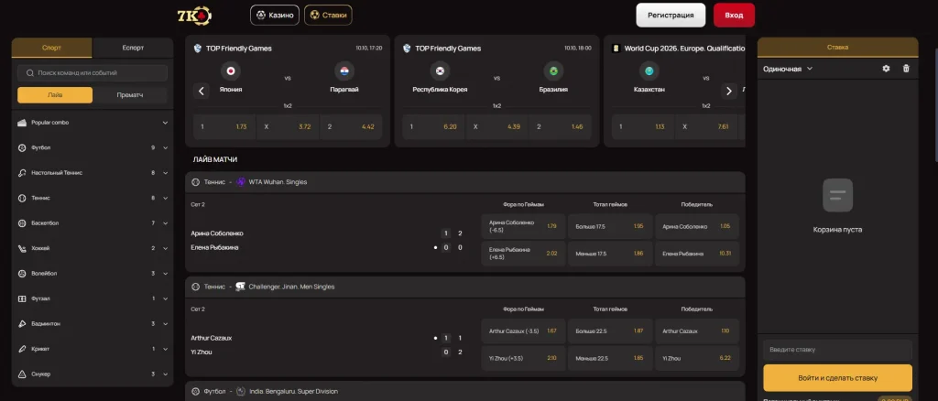Click the Регистрация button
The width and height of the screenshot is (938, 401).
click(x=671, y=16)
